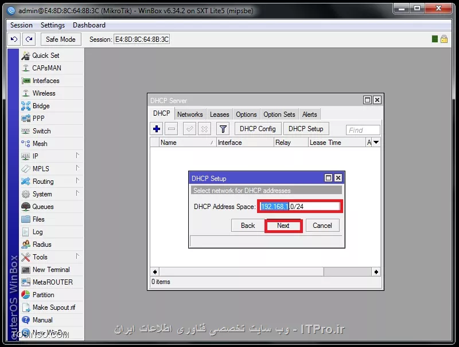Click the minus remove icon
This screenshot has width=459, height=347.
tap(172, 129)
